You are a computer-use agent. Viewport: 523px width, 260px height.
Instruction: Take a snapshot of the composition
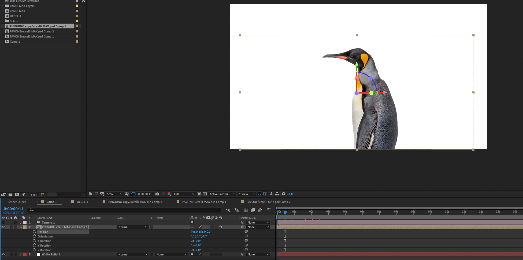[157, 194]
